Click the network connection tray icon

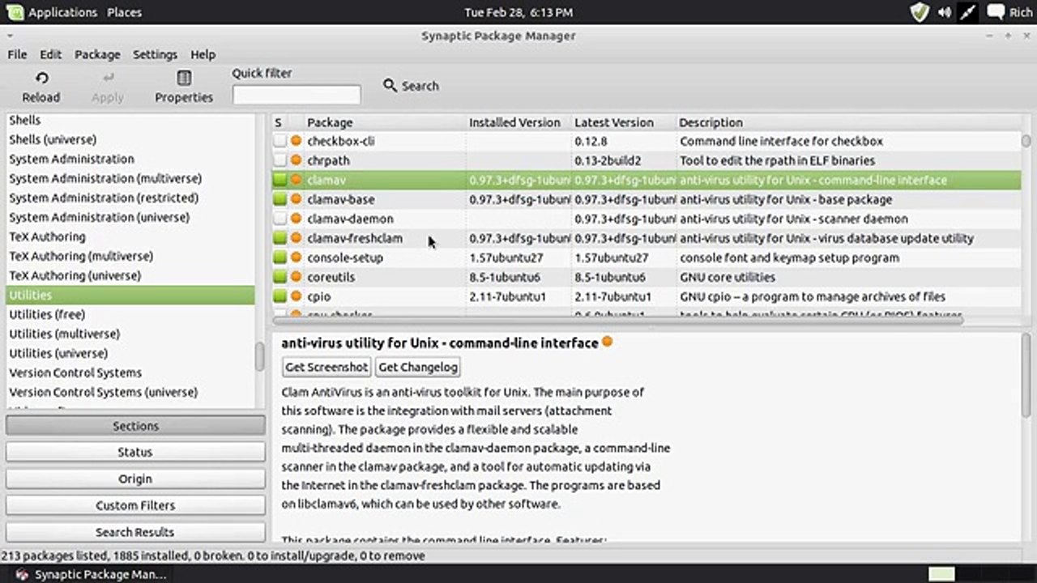967,12
